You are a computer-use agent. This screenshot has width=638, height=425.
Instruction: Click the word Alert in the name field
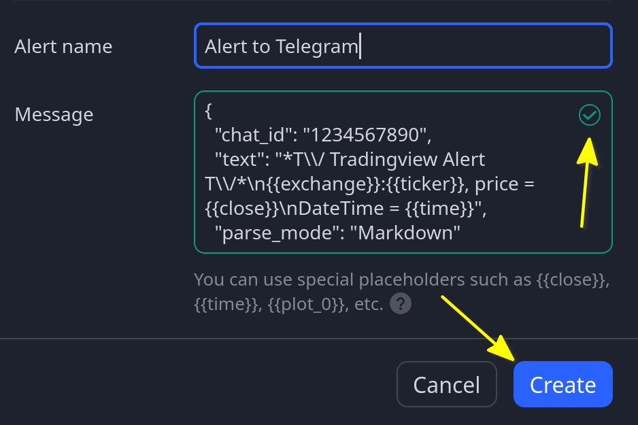point(226,46)
